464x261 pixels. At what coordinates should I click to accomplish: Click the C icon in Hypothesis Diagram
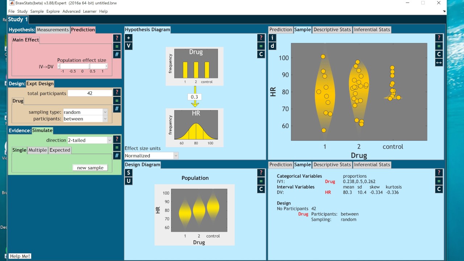261,54
